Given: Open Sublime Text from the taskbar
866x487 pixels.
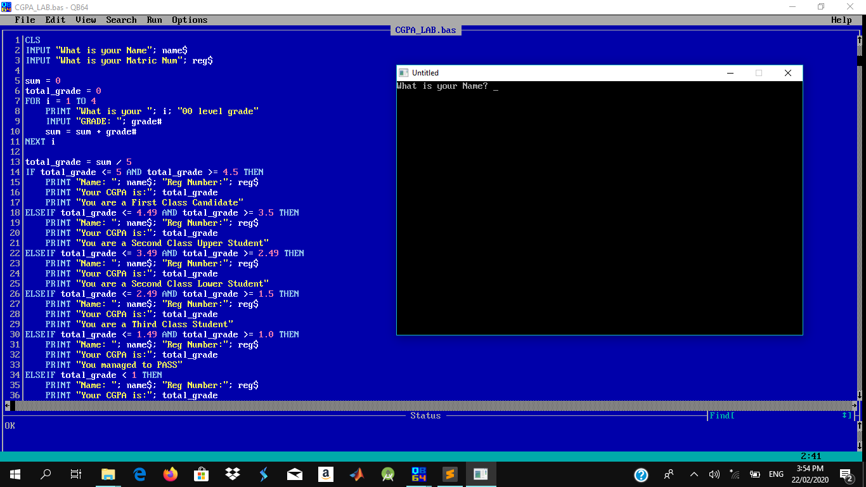Looking at the screenshot, I should point(450,474).
